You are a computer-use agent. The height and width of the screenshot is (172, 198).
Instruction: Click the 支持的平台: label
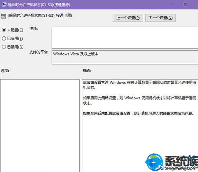[x=39, y=52]
